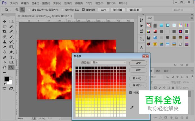
Task: Click the eyedropper in color table dialog
Action: [132, 107]
